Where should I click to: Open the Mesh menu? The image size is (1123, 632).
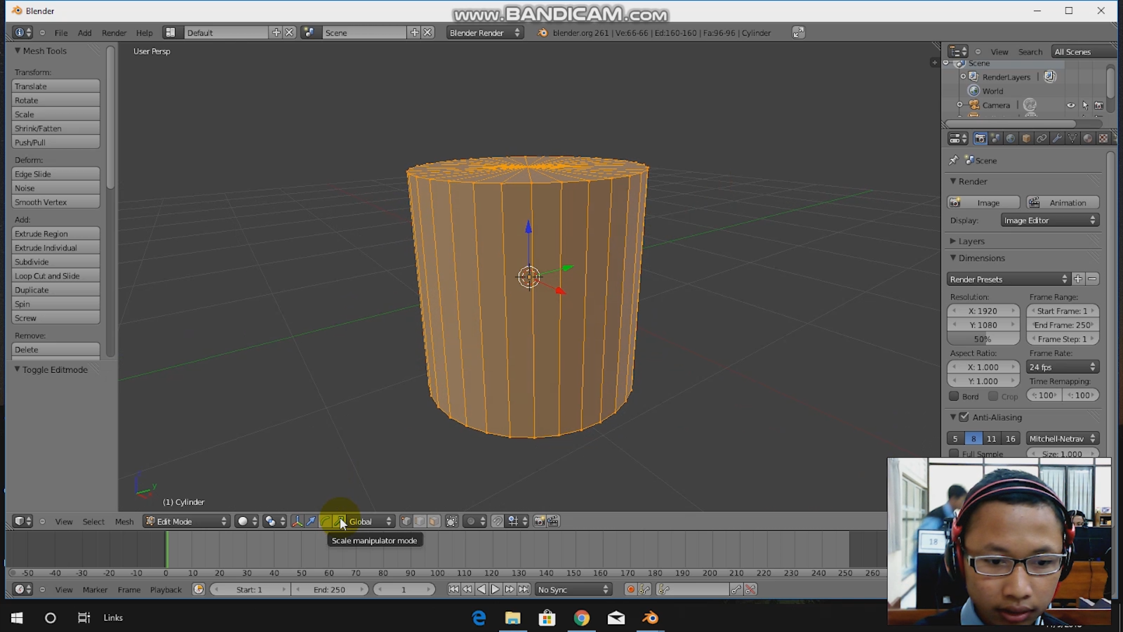pos(124,521)
